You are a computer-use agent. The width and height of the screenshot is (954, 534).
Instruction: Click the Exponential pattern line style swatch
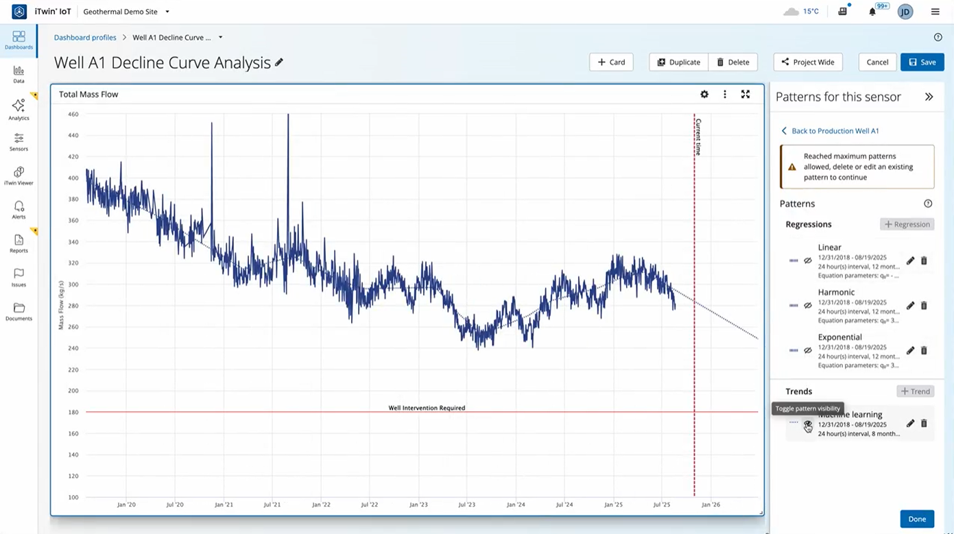(x=794, y=350)
